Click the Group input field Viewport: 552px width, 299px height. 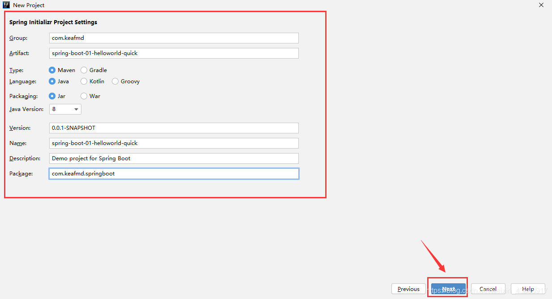pyautogui.click(x=174, y=38)
